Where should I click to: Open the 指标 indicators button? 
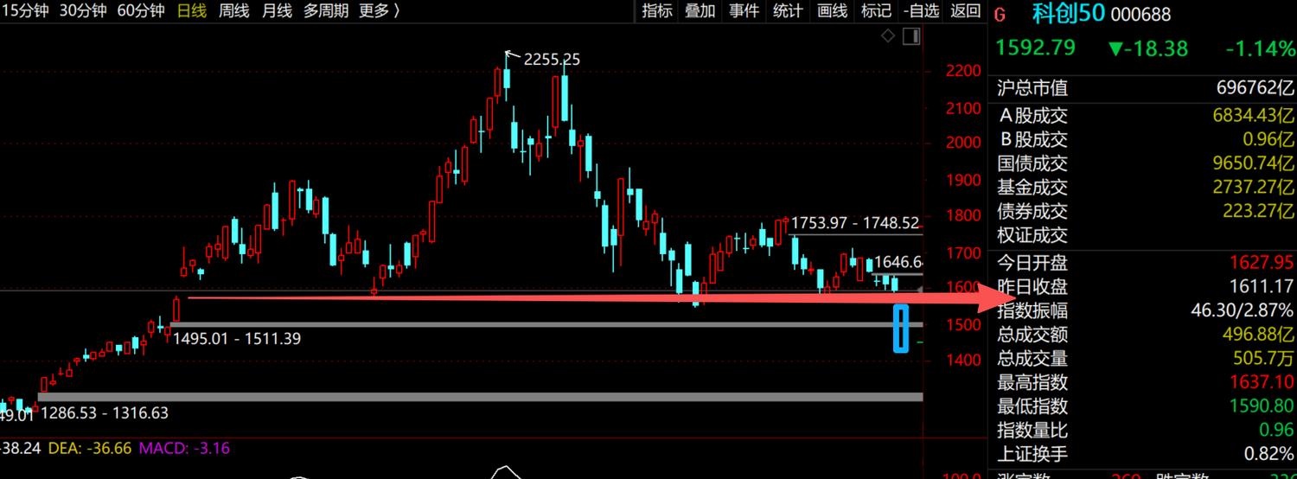click(x=657, y=10)
